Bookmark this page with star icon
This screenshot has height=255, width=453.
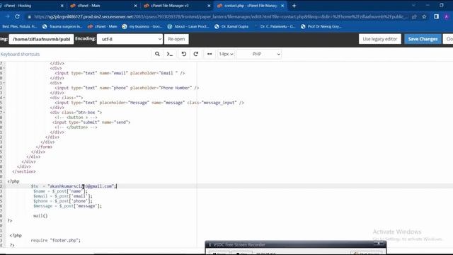tap(424, 17)
